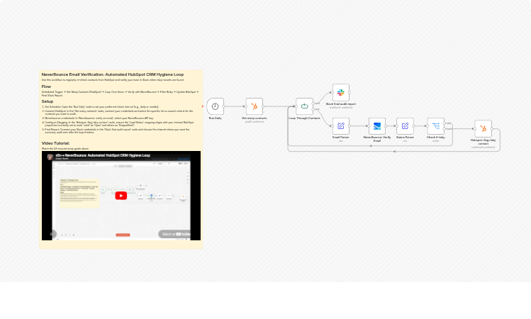The image size is (531, 319).
Task: Click the 'Get many contacts' node label
Action: click(255, 118)
